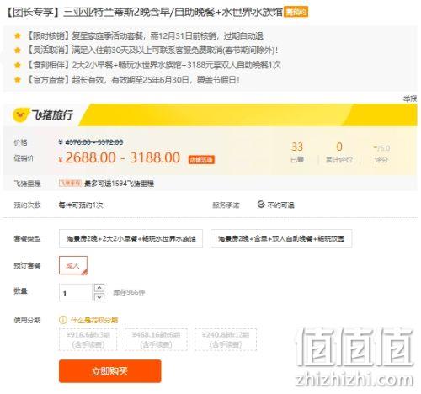This screenshot has width=421, height=394.
Task: Click the 每件可预约1次 text
Action: (81, 205)
